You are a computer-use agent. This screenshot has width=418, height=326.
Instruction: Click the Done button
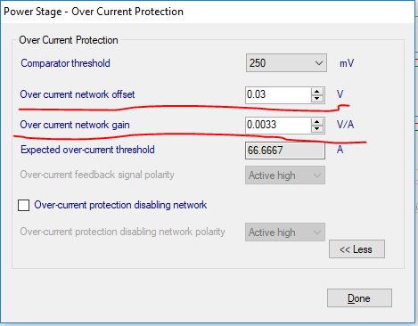tap(359, 298)
